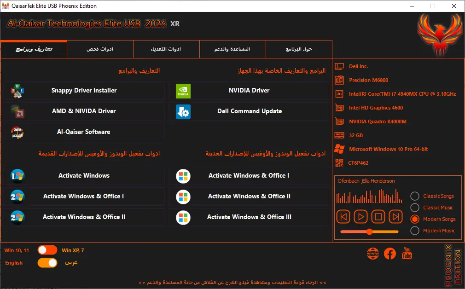
Task: Switch to the المساعدة والدعم tab
Action: click(x=232, y=49)
